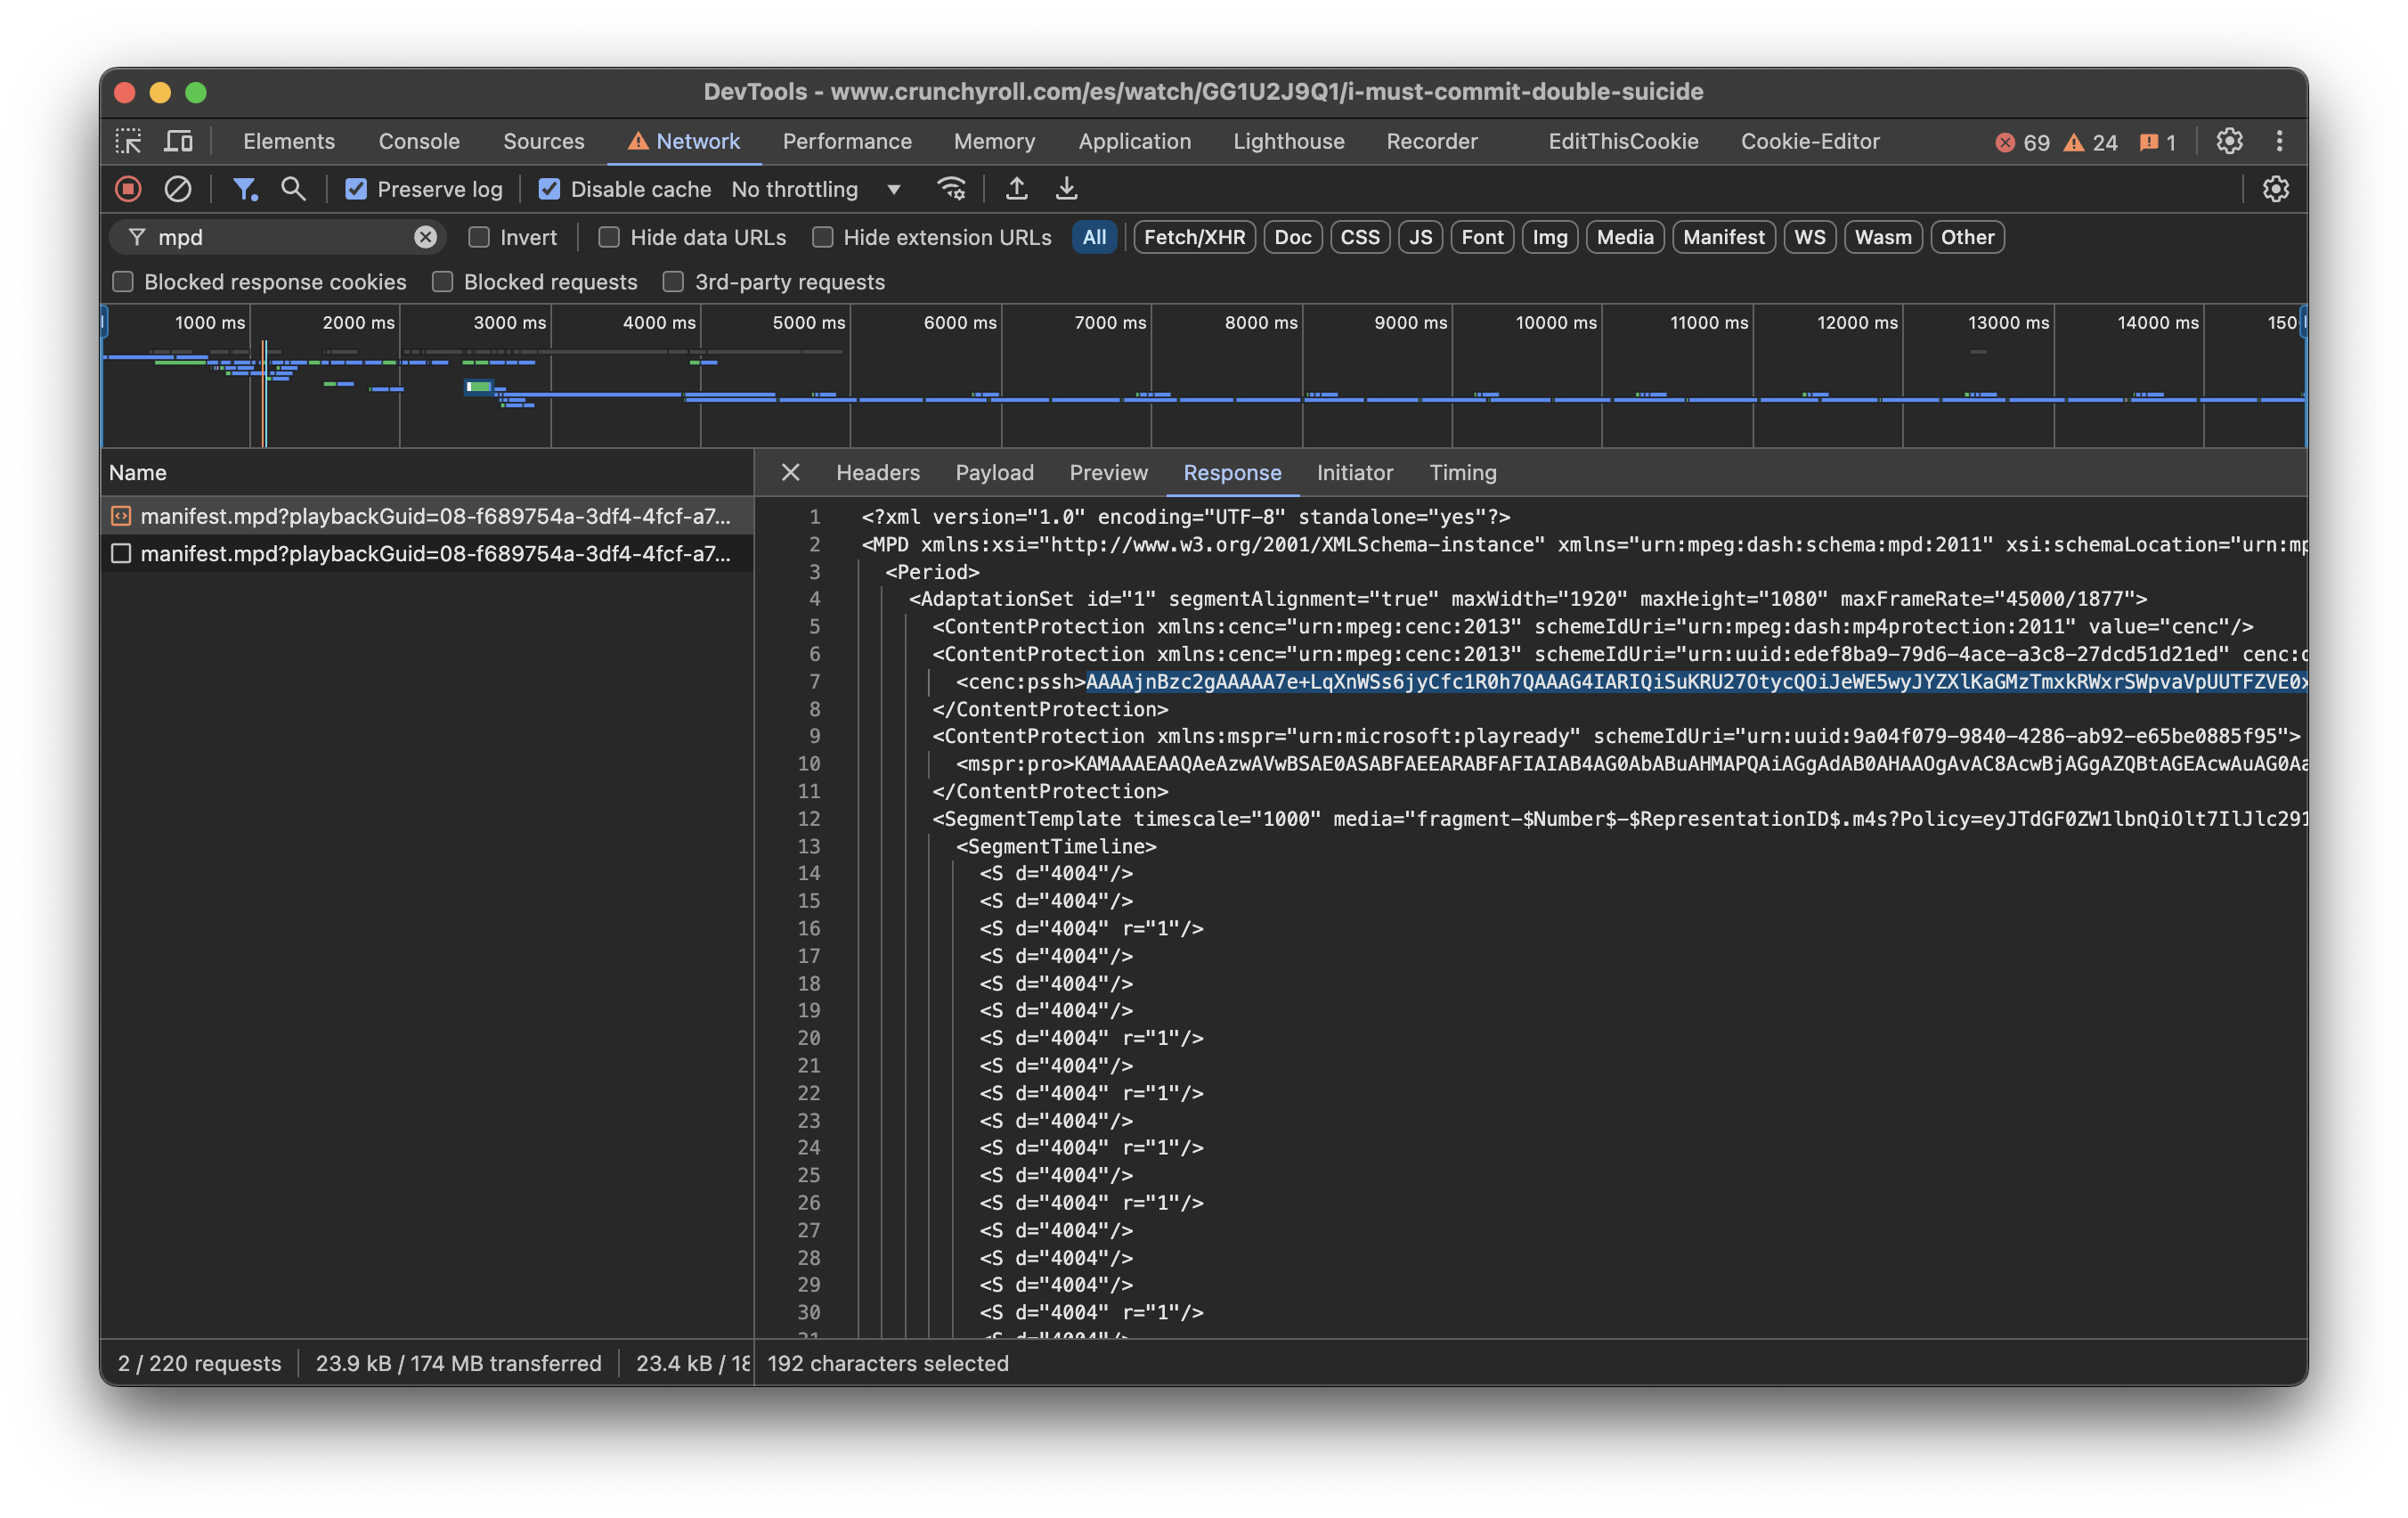Open network search magnifier
Image resolution: width=2408 pixels, height=1518 pixels.
(x=293, y=189)
